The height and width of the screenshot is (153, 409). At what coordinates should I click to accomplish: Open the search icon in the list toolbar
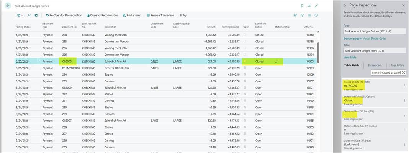coord(29,15)
